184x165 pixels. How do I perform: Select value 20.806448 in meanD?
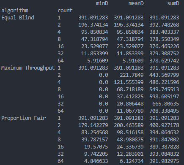click(x=130, y=104)
